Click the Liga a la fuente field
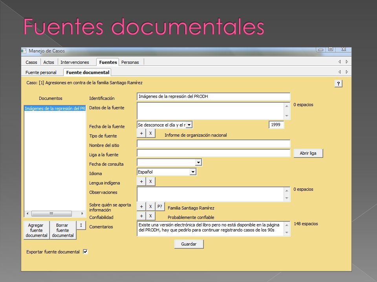 [x=214, y=153]
